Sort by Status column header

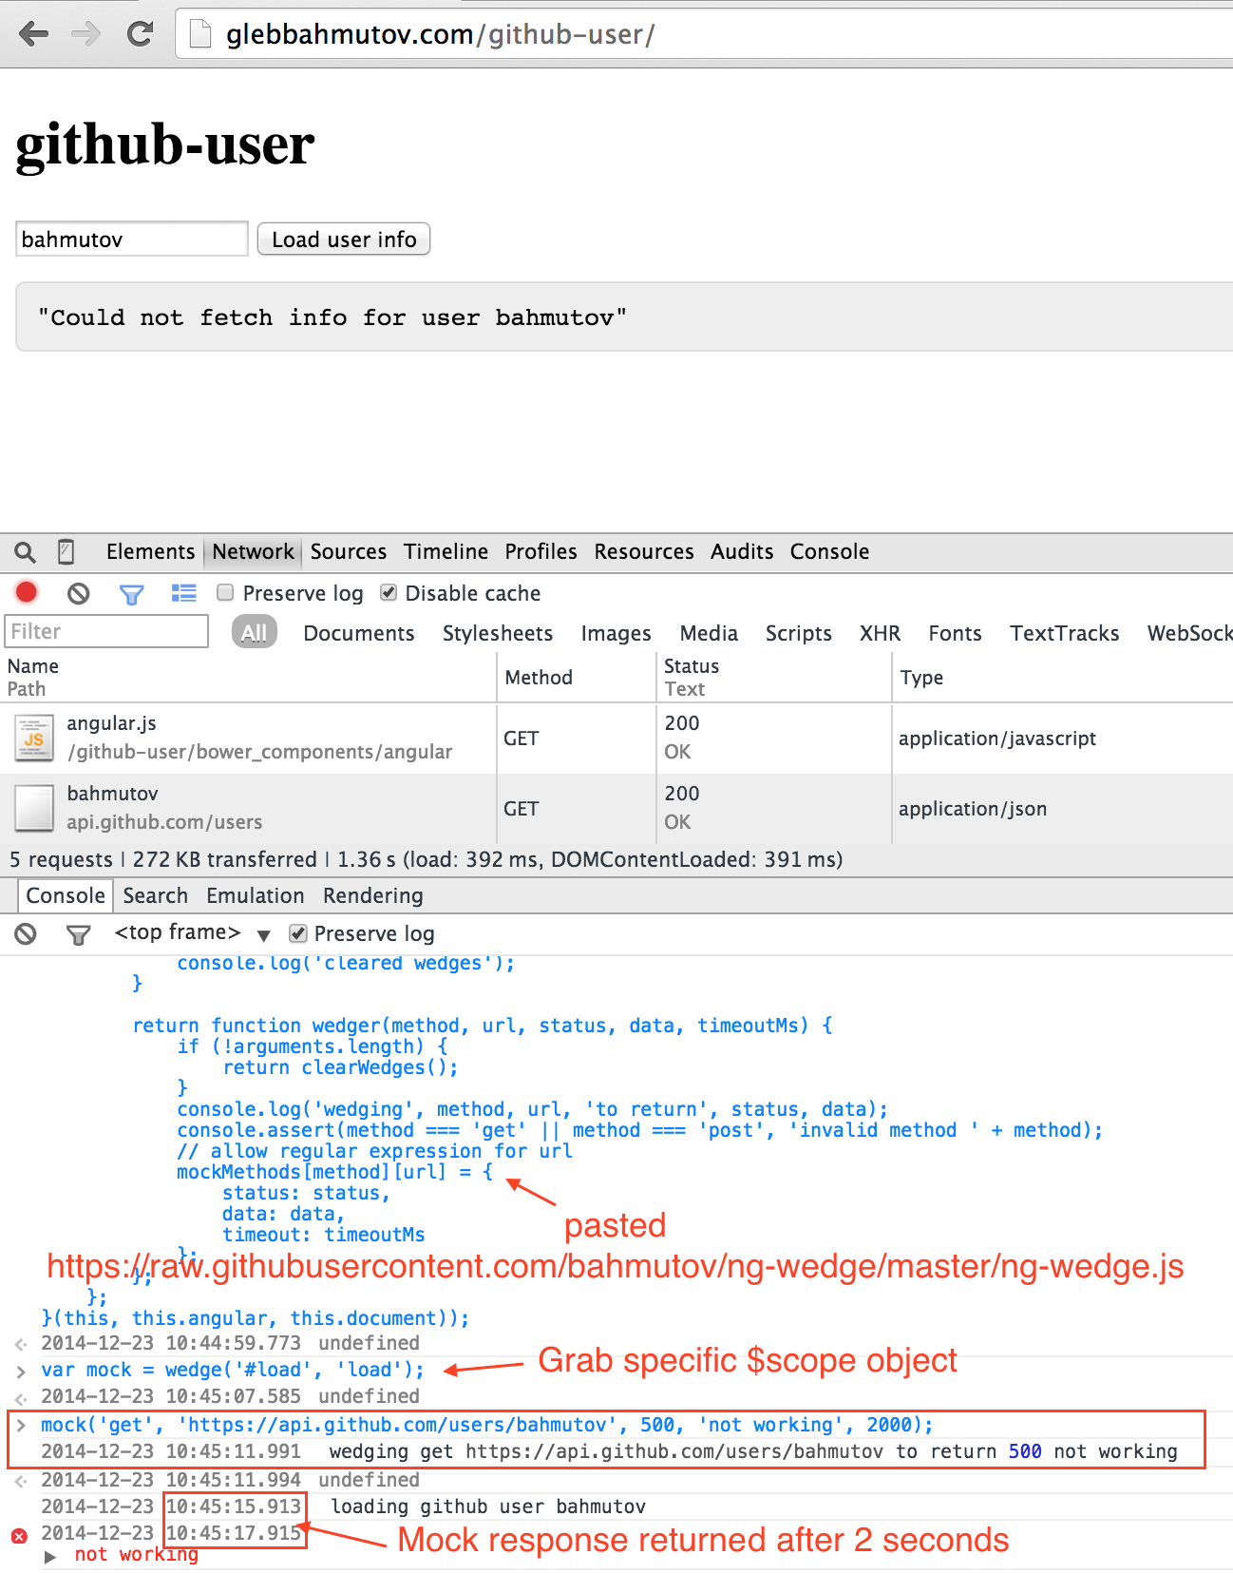774,678
